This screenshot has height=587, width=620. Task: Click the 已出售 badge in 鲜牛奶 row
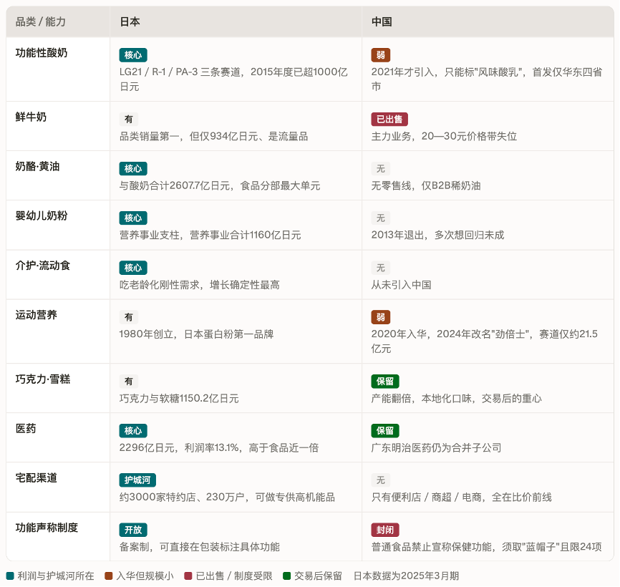tap(389, 120)
